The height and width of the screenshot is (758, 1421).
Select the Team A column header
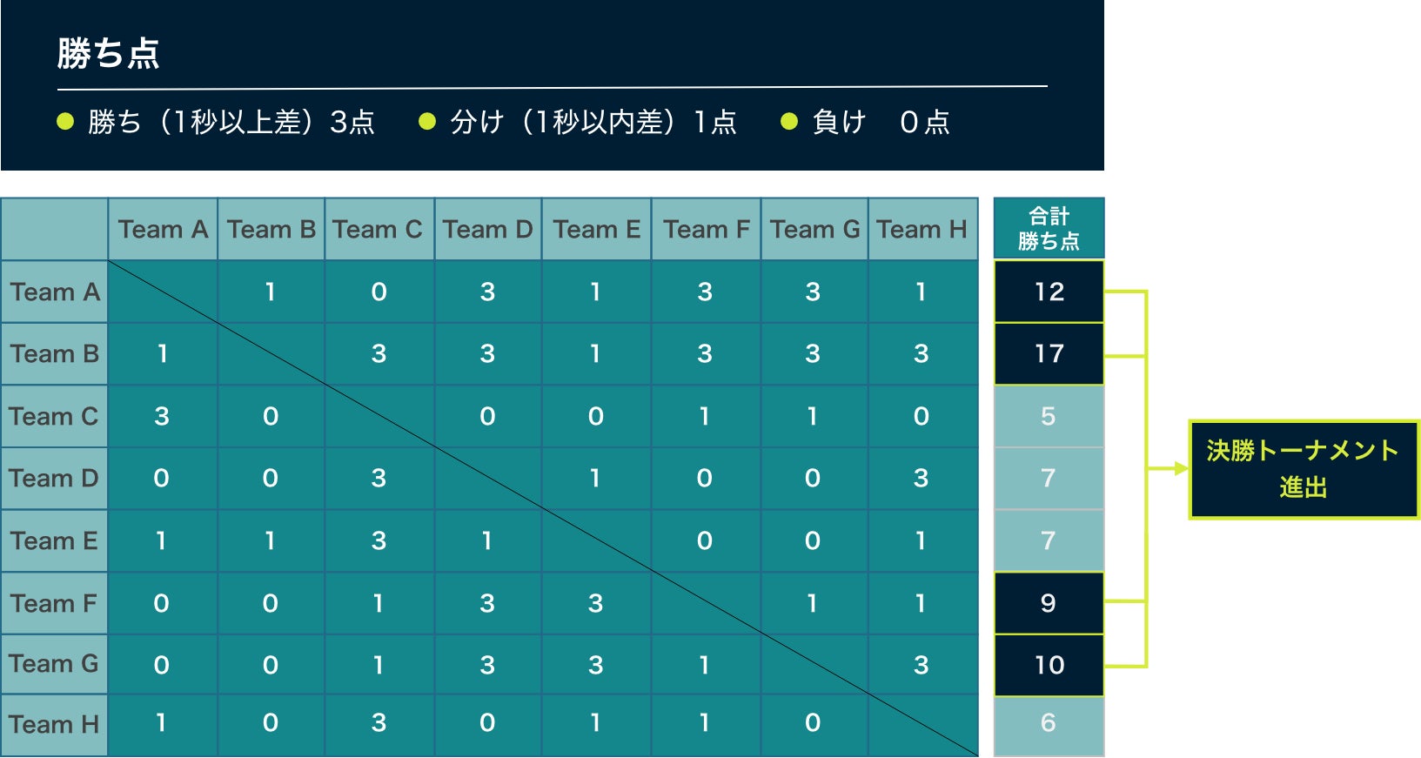tap(163, 230)
